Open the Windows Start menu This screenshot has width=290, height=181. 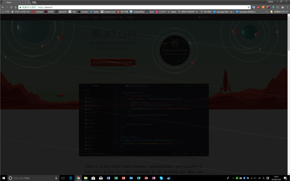[x=3, y=178]
